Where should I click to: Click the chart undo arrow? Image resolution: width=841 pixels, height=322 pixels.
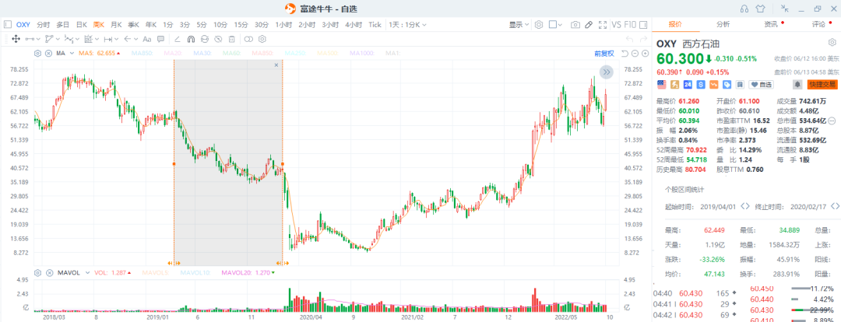coord(630,39)
